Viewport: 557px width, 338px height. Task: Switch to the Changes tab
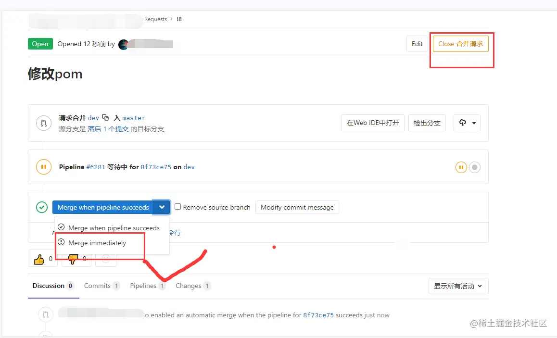[x=193, y=286]
